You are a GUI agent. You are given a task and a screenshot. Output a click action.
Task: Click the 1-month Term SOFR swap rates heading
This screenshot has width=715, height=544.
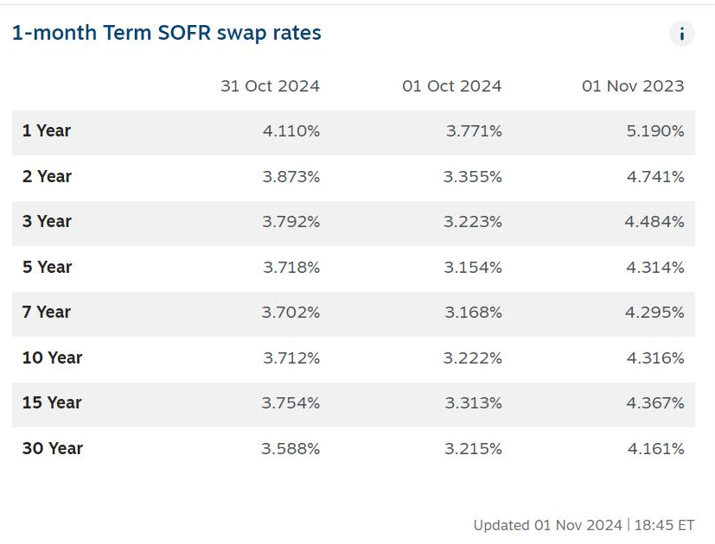(166, 34)
